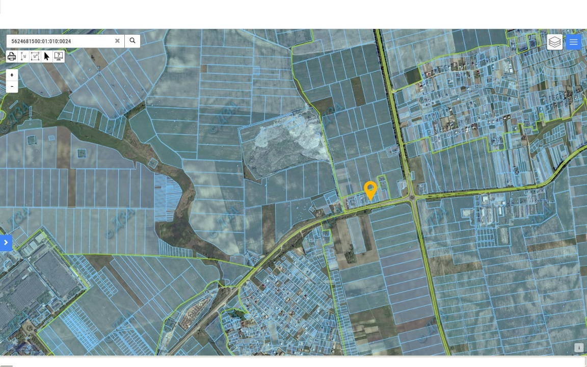Clear the search field with the X
The width and height of the screenshot is (587, 367).
(x=117, y=41)
